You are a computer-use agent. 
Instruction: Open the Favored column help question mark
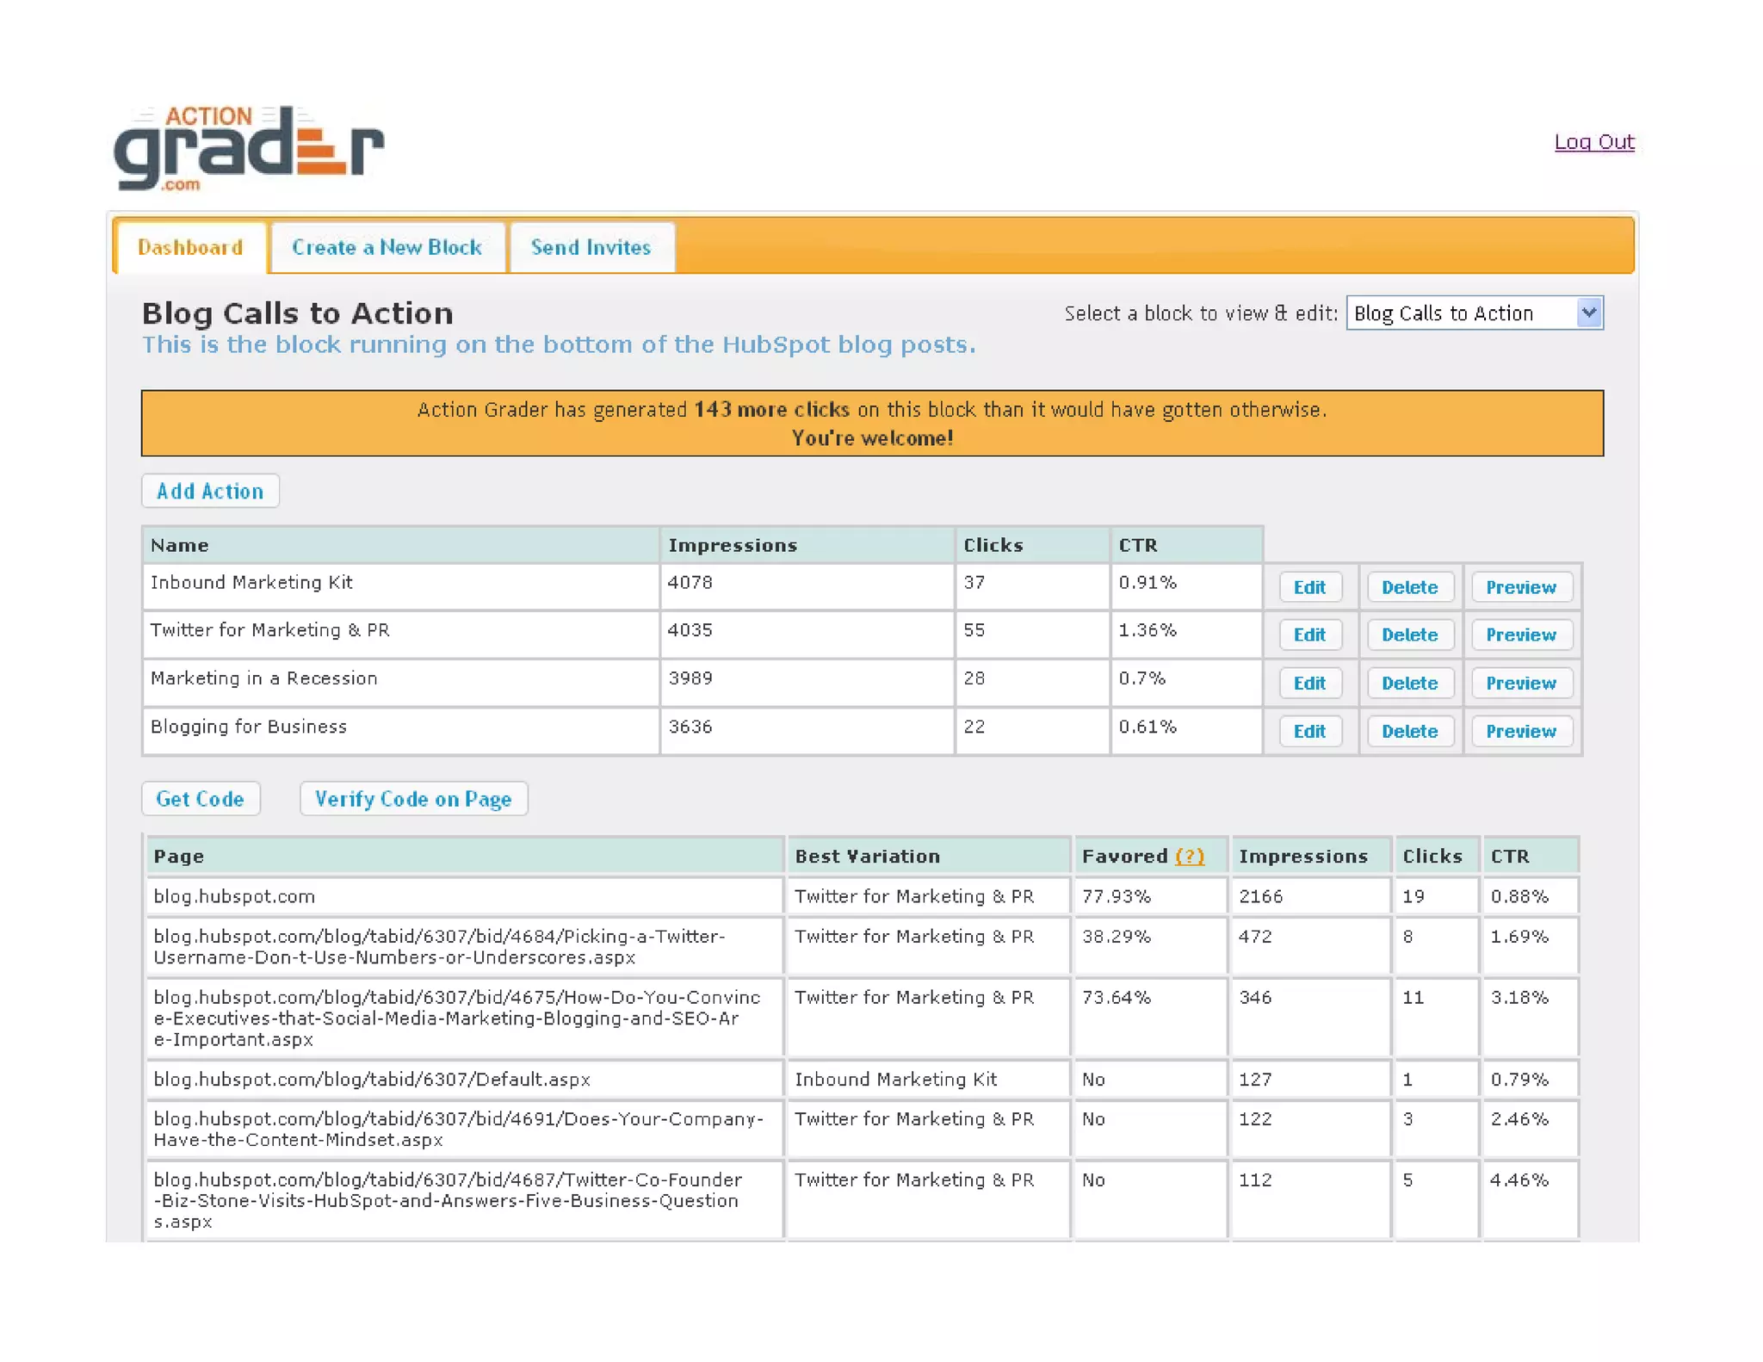click(1189, 857)
